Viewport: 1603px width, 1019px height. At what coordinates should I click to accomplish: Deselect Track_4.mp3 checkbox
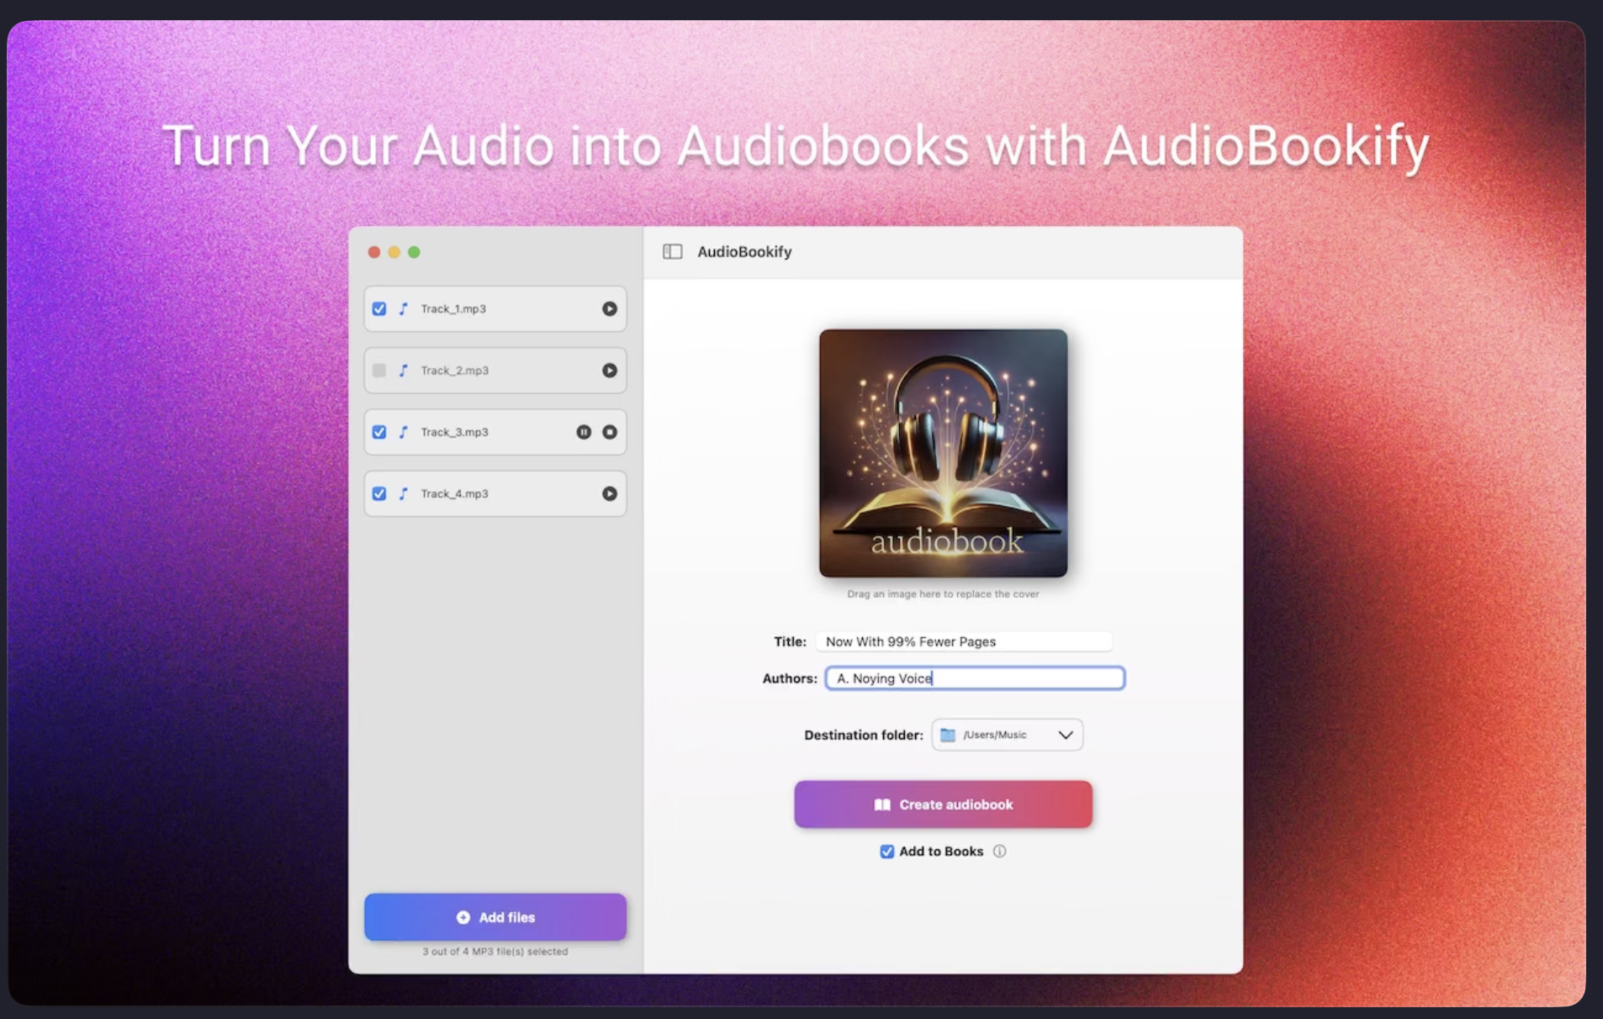tap(379, 494)
